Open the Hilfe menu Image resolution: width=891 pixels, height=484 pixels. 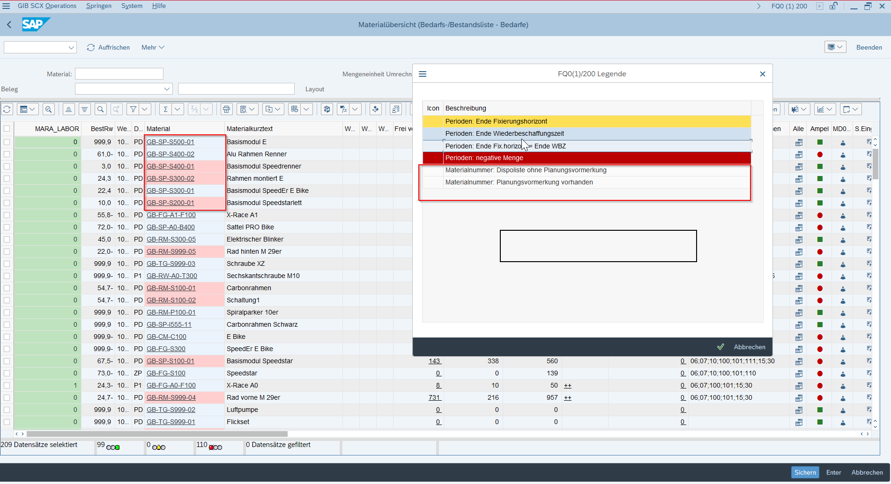point(159,6)
